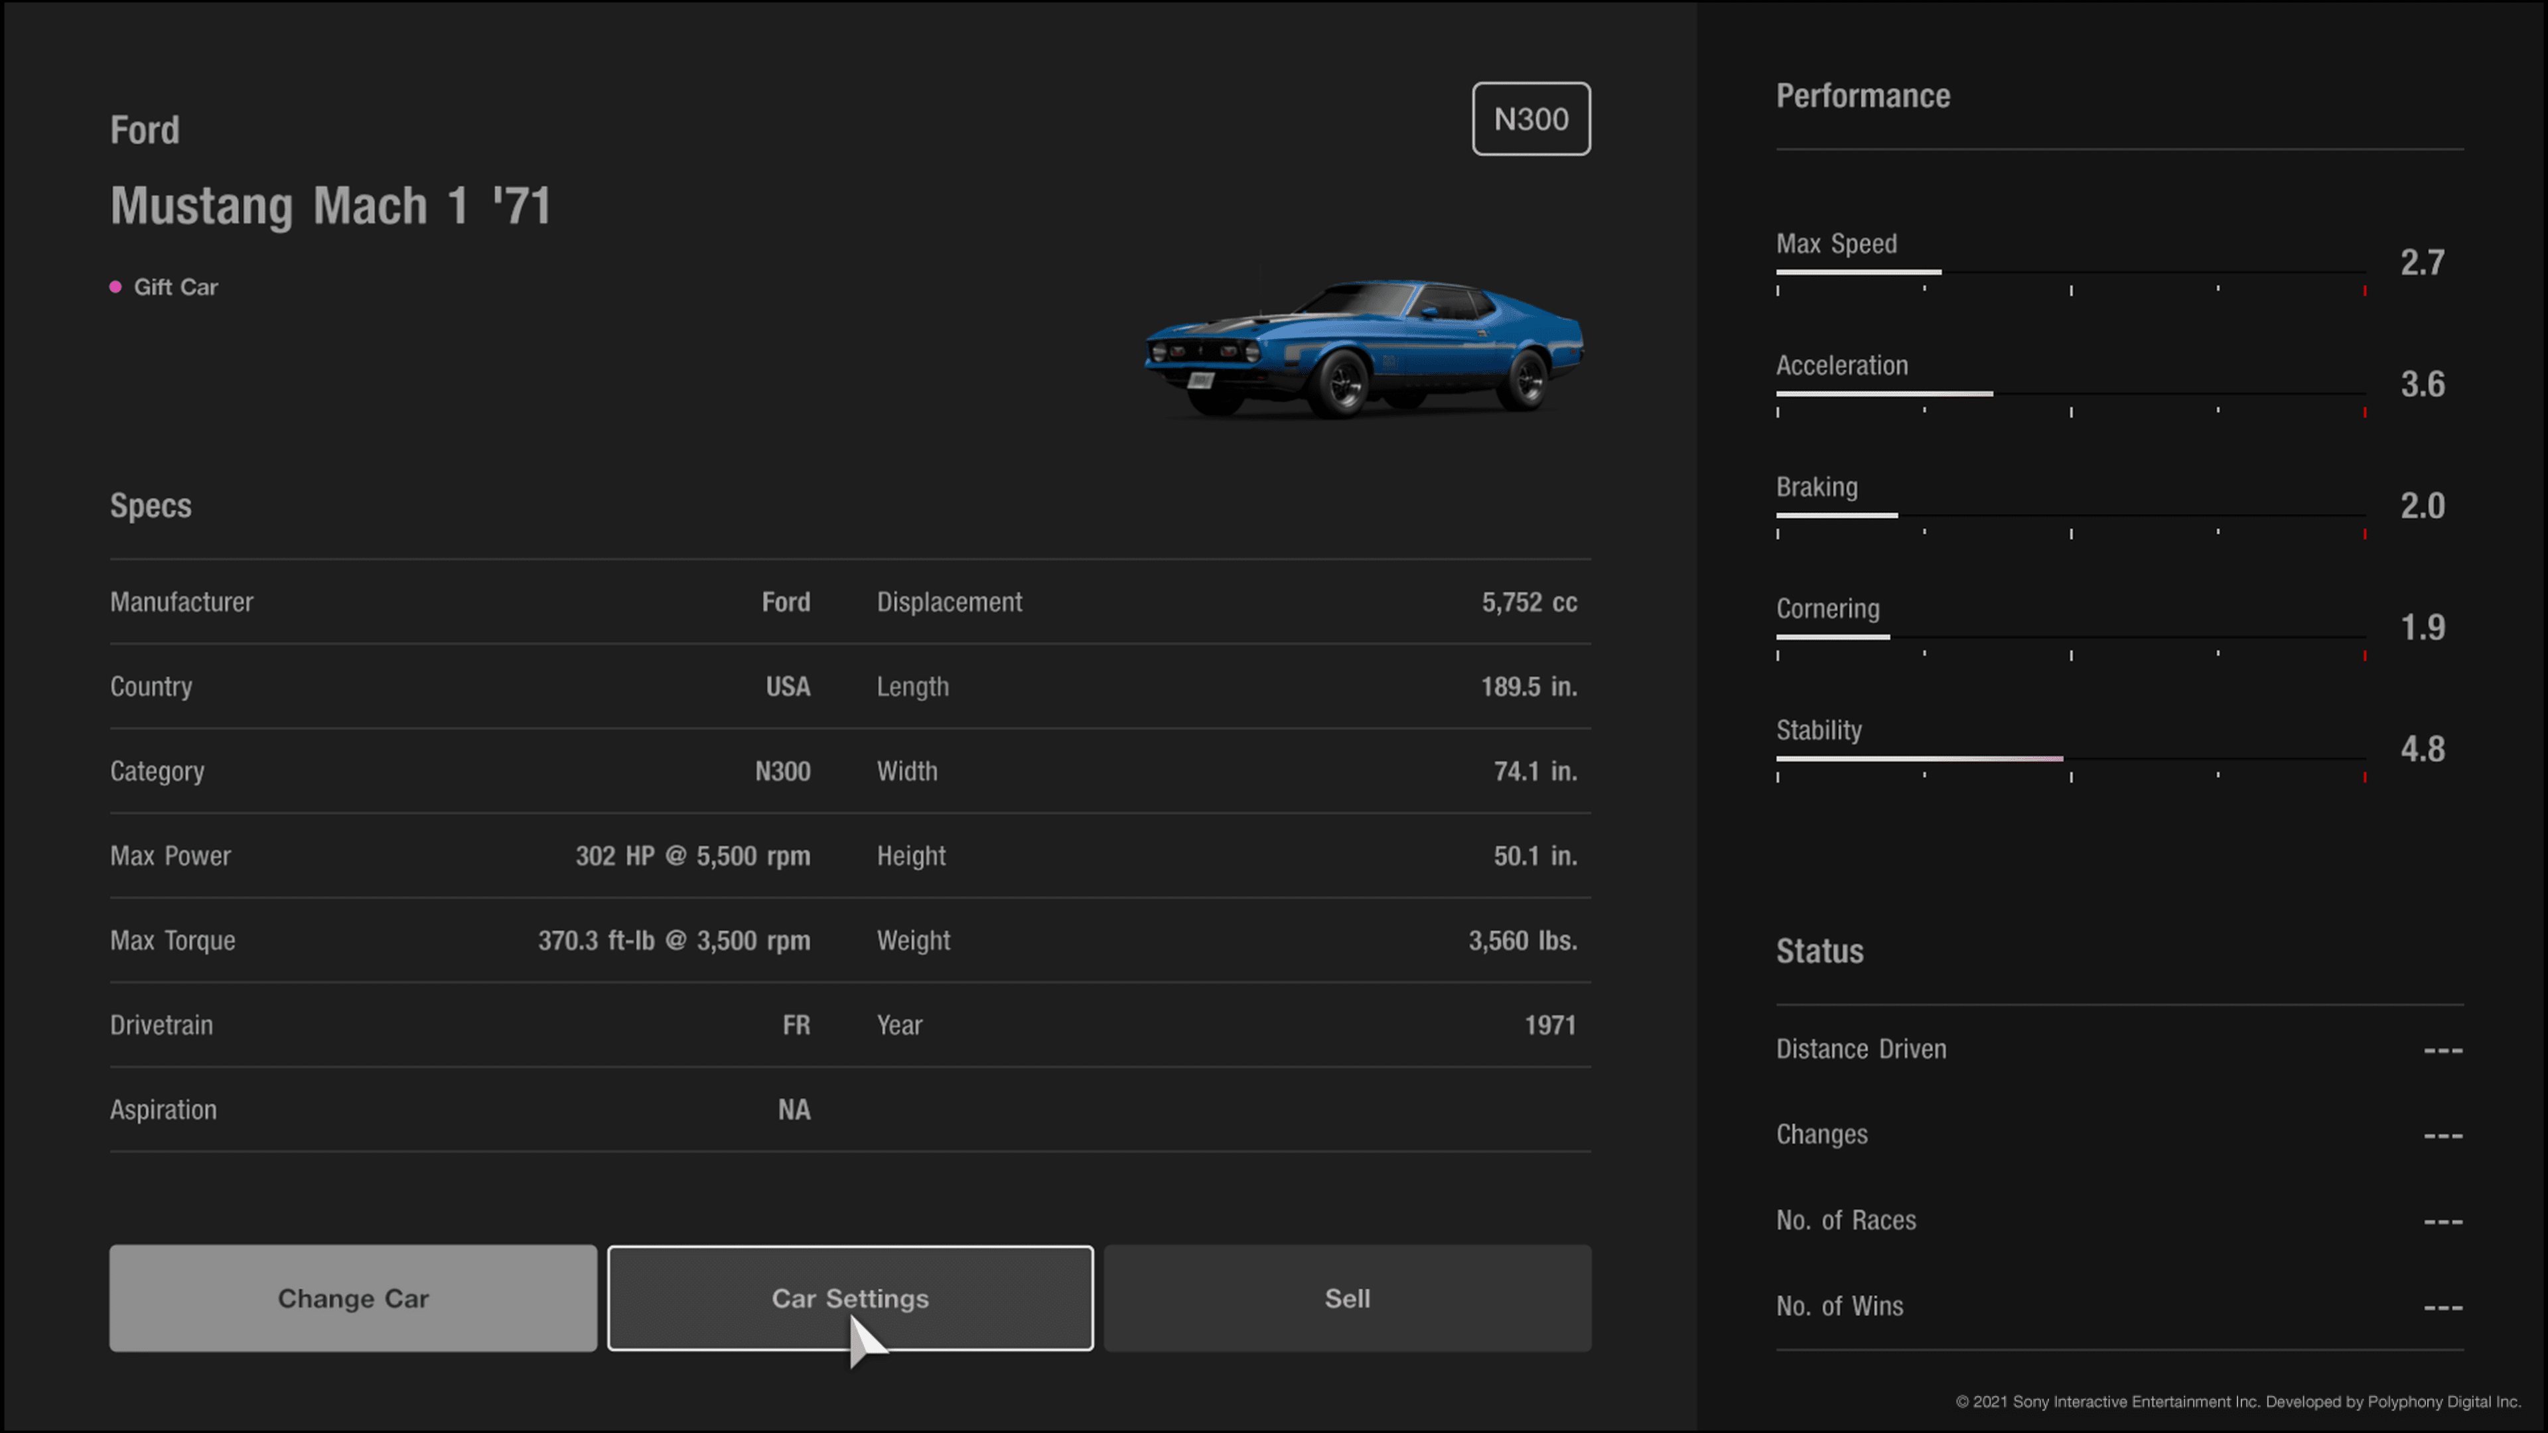This screenshot has height=1433, width=2548.
Task: Click the Ford brand heading
Action: click(x=145, y=129)
